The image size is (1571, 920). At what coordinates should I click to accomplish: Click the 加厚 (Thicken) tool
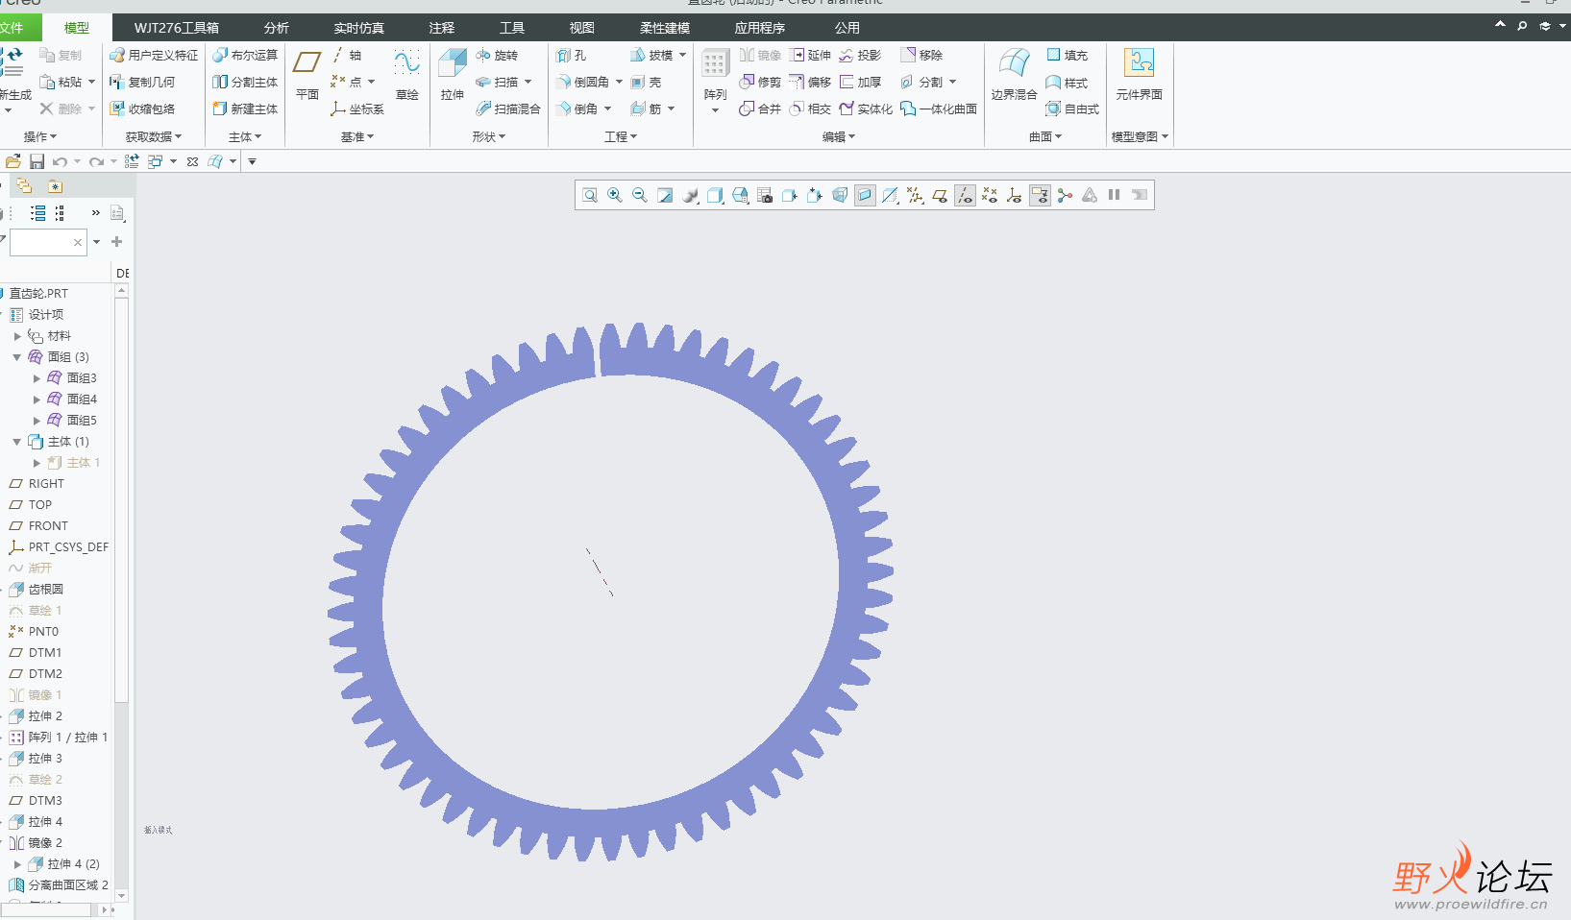pos(860,83)
